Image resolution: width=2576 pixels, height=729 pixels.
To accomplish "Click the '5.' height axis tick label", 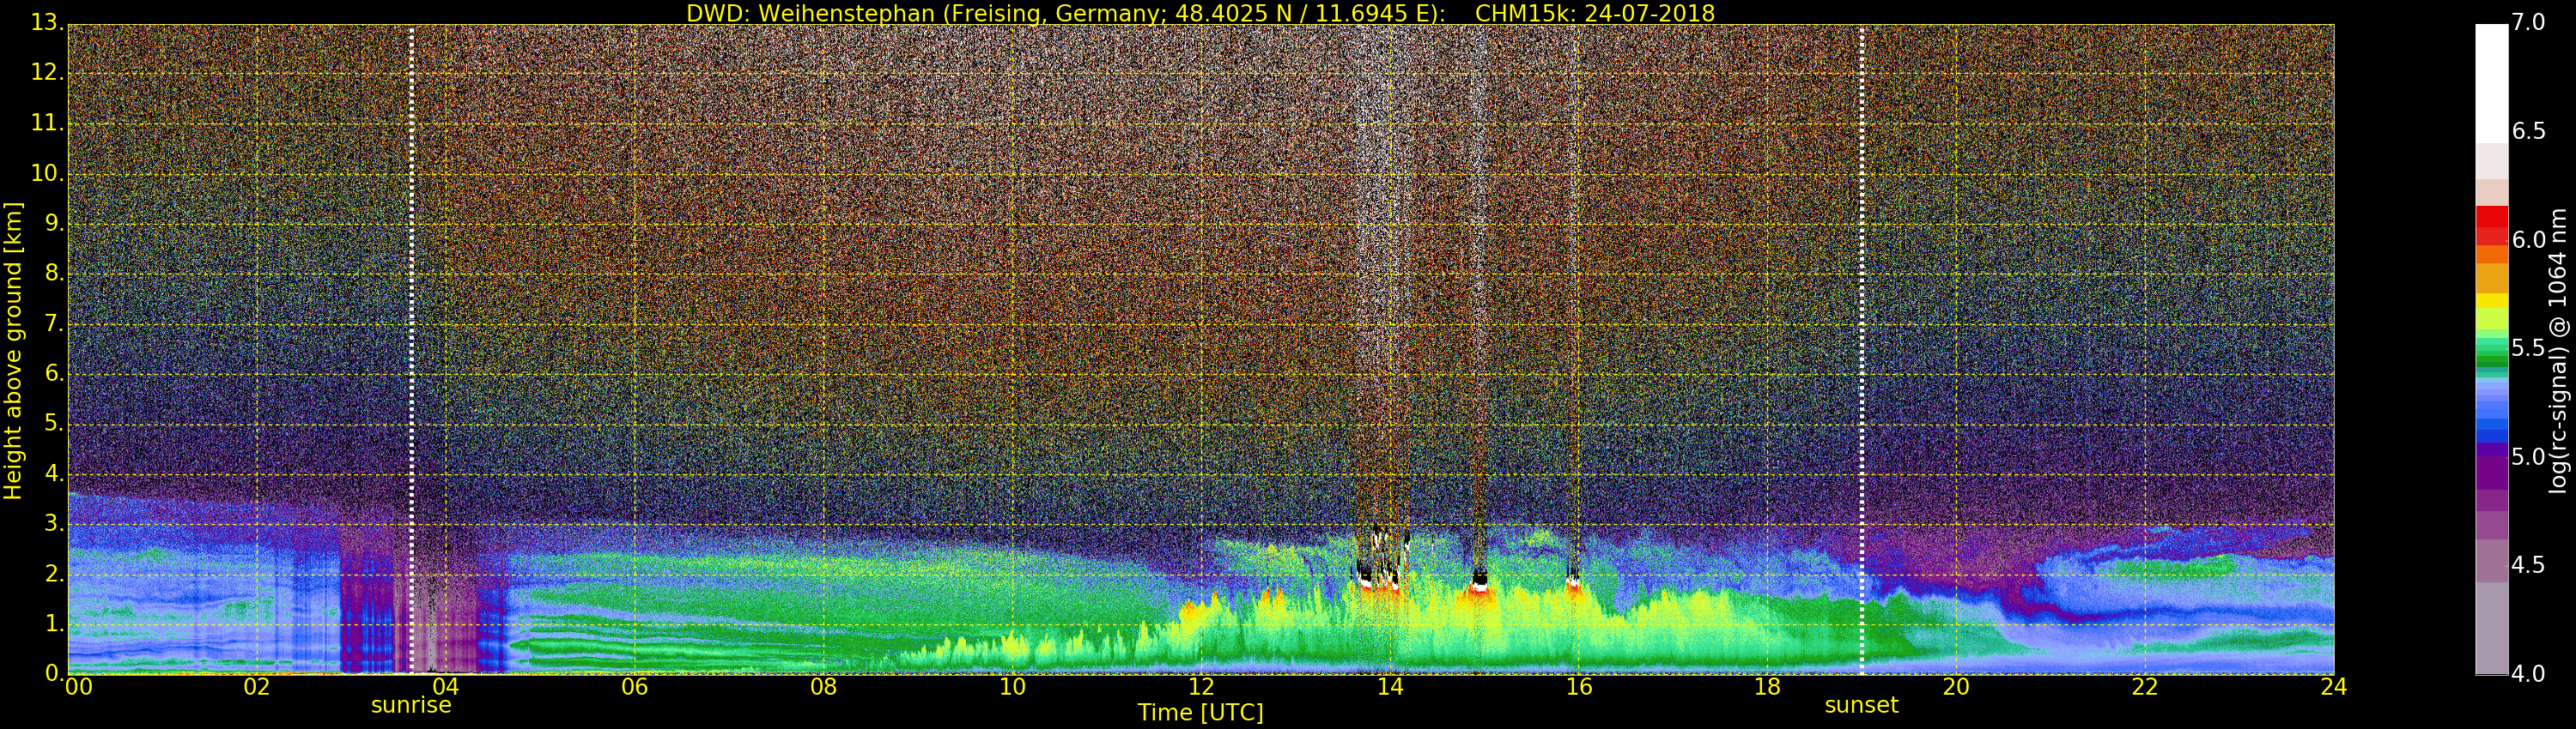I will pos(55,424).
